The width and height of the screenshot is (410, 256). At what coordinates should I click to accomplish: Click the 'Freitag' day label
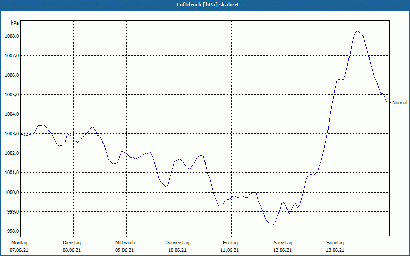230,243
